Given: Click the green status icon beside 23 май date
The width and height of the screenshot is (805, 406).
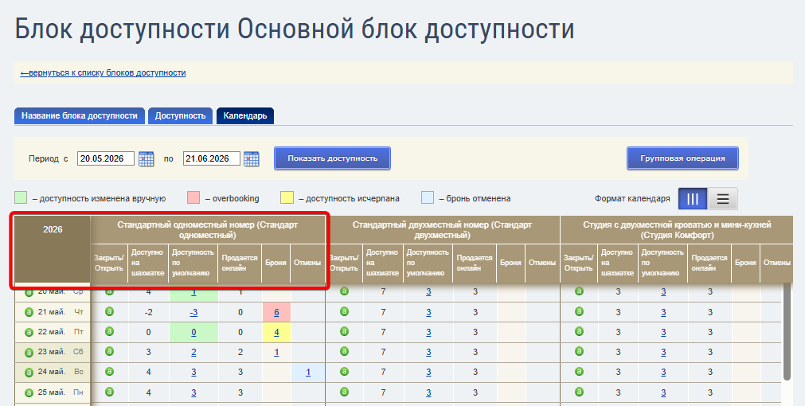Looking at the screenshot, I should click(x=29, y=352).
